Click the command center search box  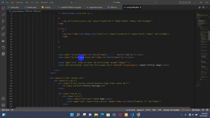(116, 2)
